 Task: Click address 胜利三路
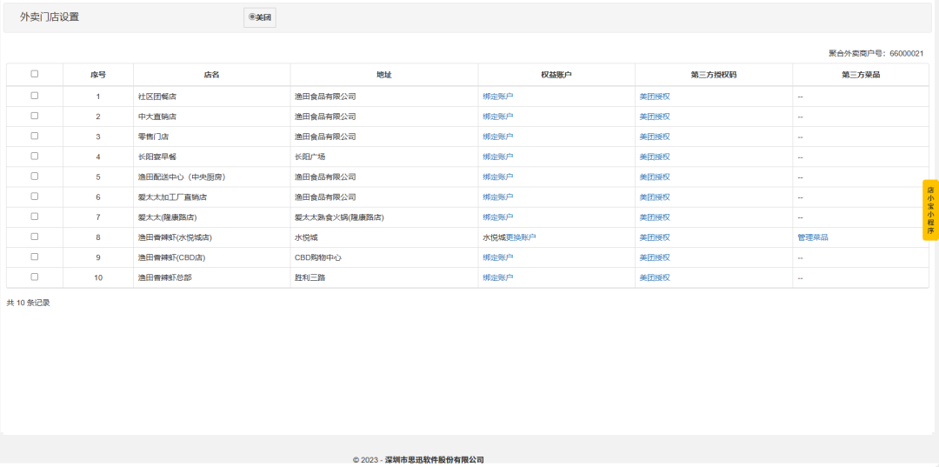310,277
